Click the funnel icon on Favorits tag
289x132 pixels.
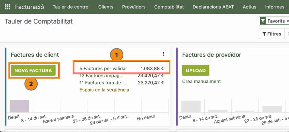click(x=263, y=21)
